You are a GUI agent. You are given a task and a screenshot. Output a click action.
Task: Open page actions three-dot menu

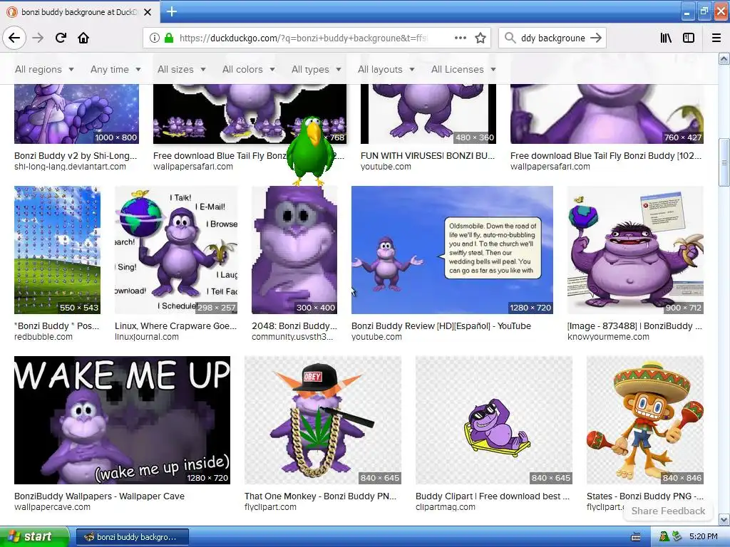[460, 38]
